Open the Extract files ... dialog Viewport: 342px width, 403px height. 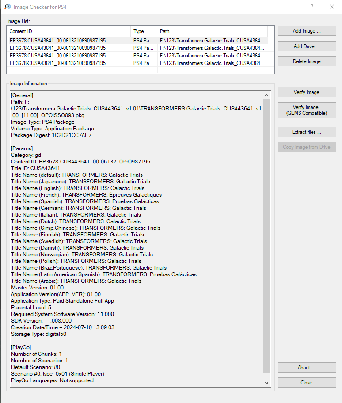pos(307,132)
